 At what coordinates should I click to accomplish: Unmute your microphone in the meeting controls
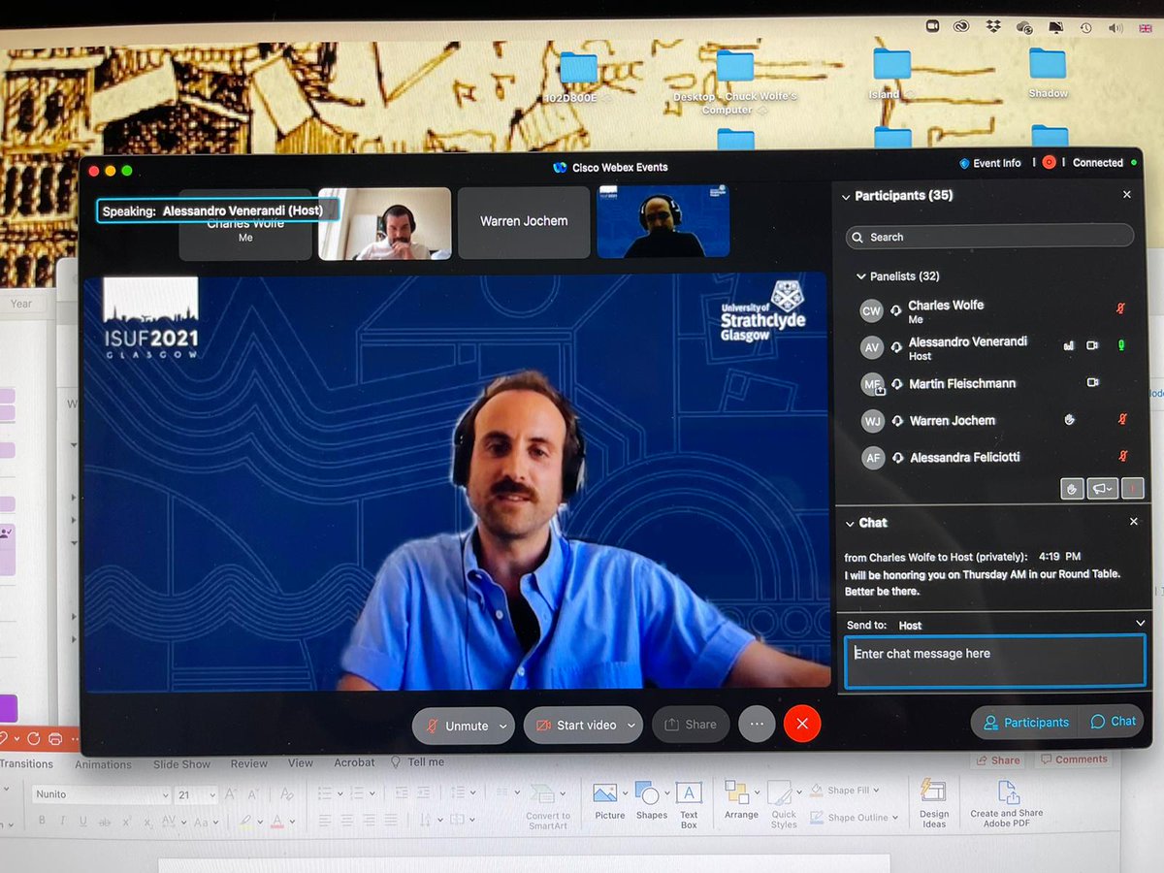pyautogui.click(x=463, y=725)
